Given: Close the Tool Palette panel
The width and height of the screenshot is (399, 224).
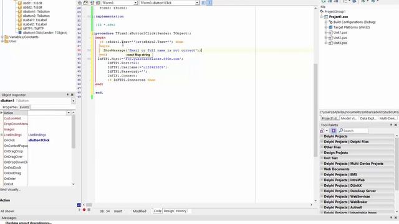Looking at the screenshot, I should [x=396, y=125].
